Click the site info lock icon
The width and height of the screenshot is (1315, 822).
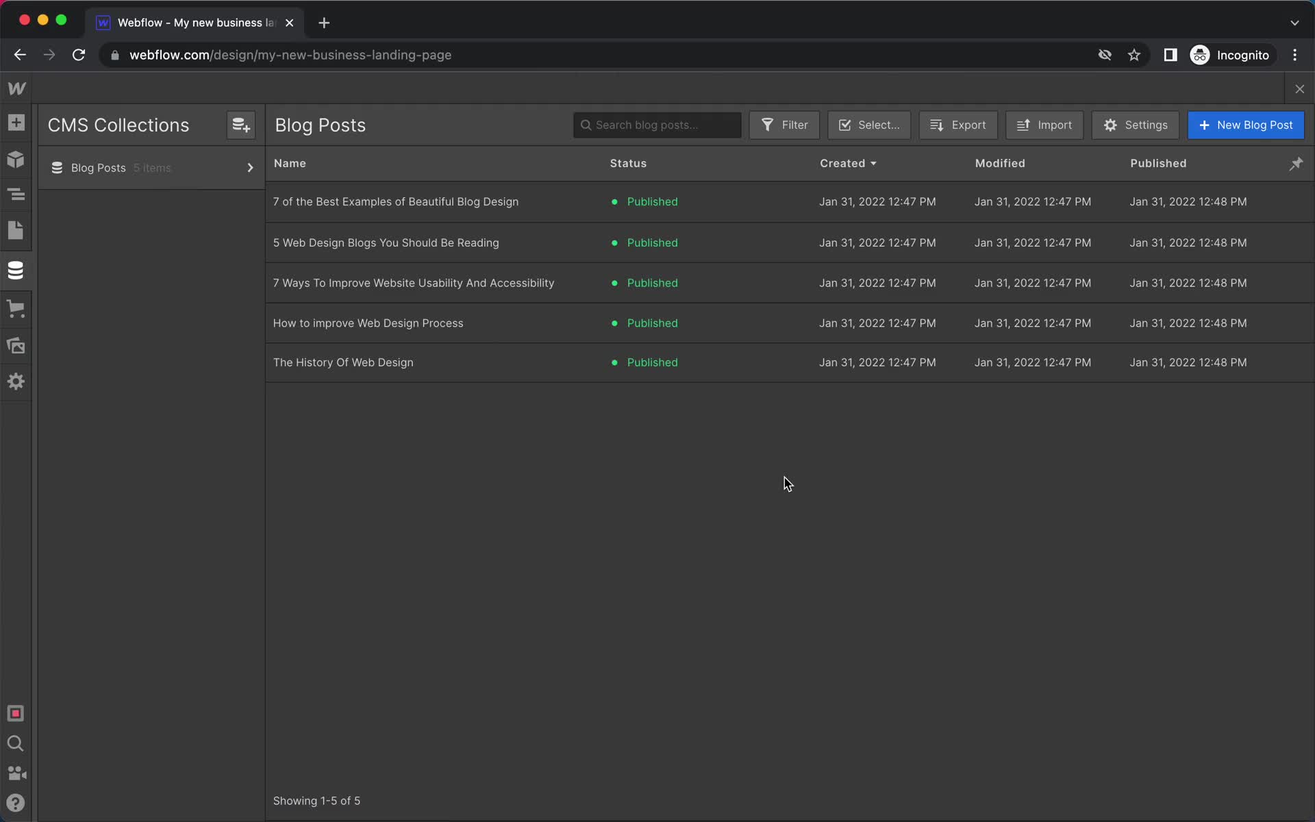[115, 55]
